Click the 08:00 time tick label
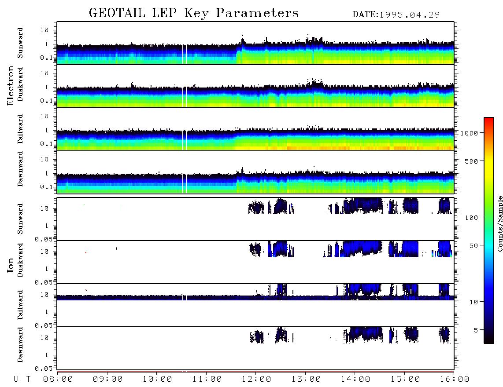 (x=58, y=379)
